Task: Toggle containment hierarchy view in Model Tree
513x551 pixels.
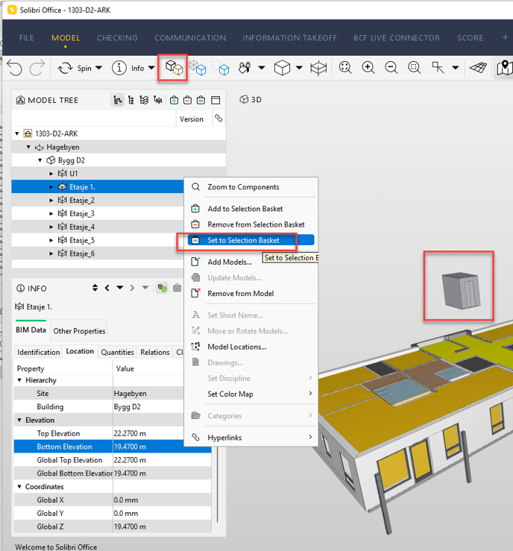Action: coord(117,101)
